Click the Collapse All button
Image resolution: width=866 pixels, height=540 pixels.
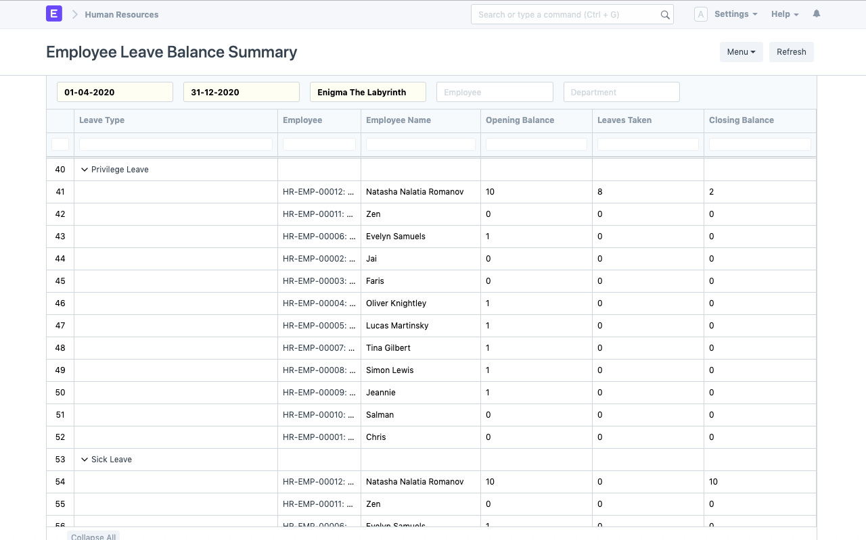93,537
